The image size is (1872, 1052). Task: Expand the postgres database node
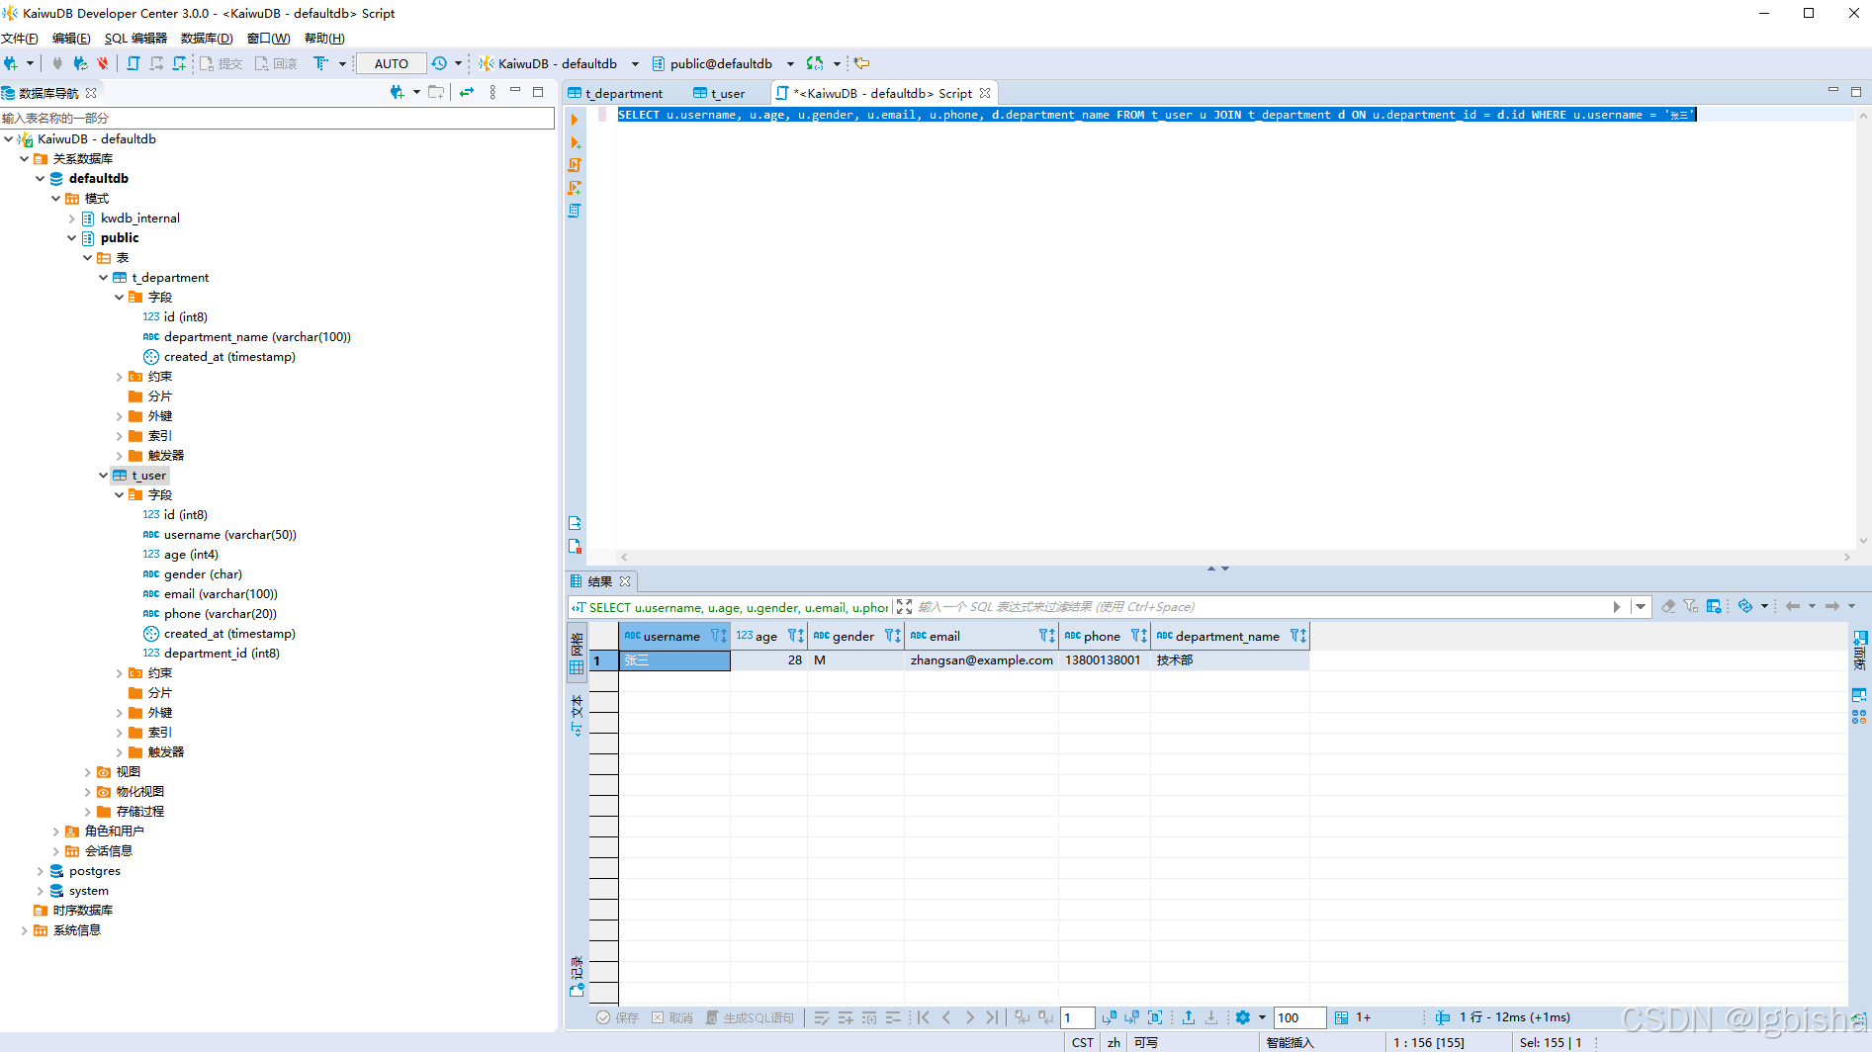(41, 871)
